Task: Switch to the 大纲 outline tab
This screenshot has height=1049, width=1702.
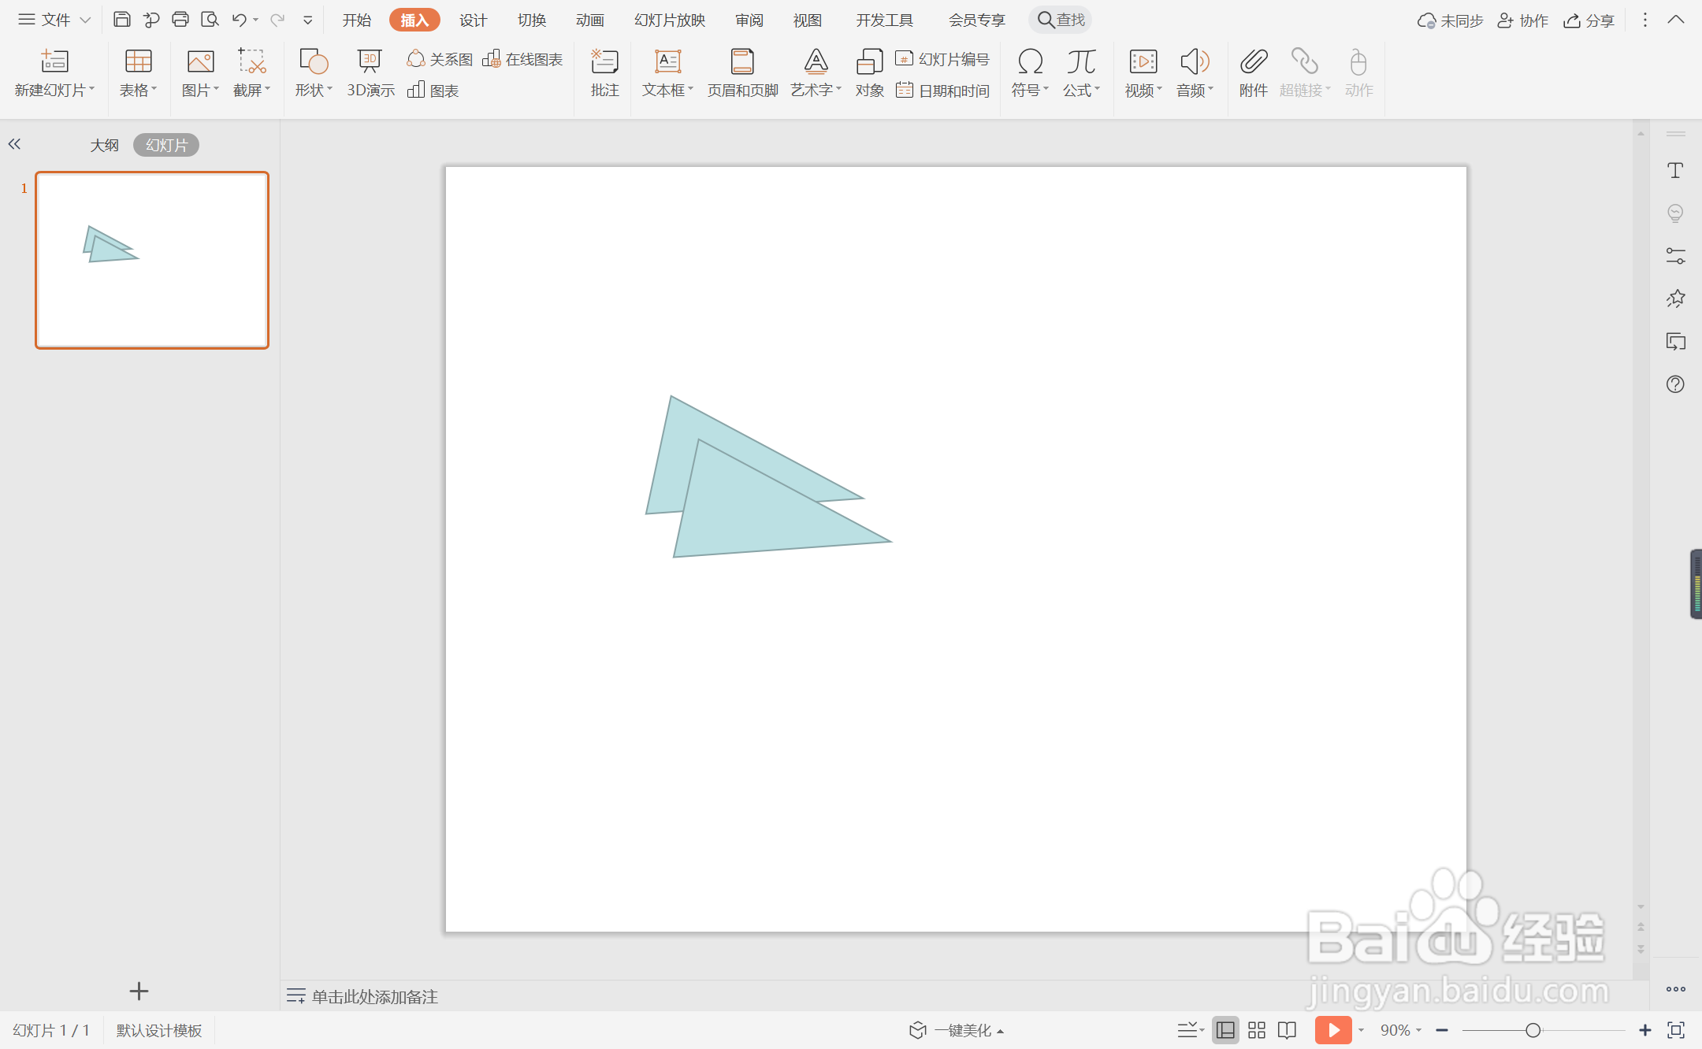Action: (104, 145)
